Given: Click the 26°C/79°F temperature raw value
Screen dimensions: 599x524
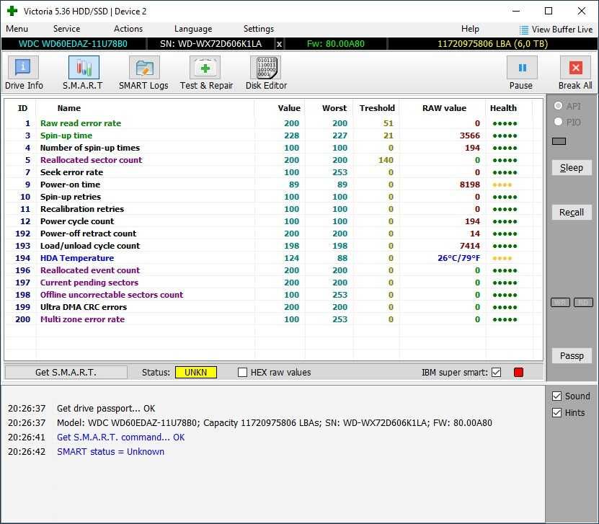Looking at the screenshot, I should point(458,258).
